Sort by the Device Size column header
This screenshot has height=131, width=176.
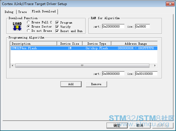[x=70, y=44]
